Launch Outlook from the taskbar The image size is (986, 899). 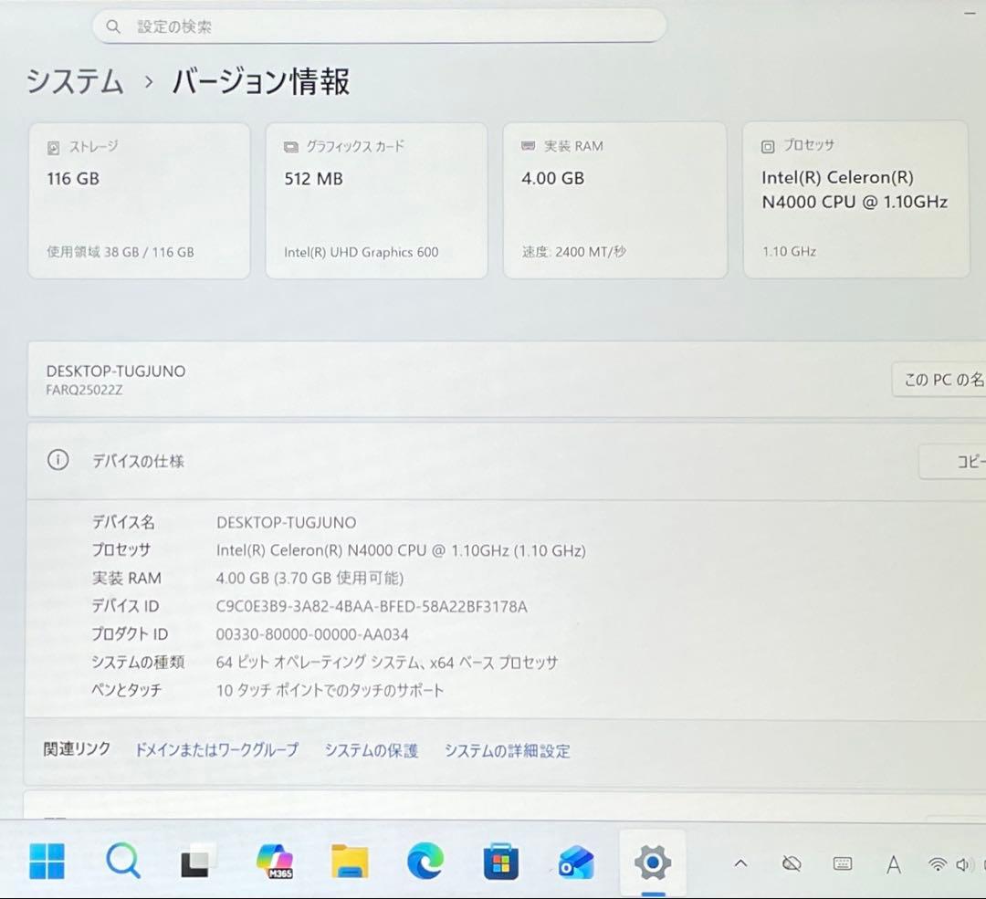tap(576, 862)
